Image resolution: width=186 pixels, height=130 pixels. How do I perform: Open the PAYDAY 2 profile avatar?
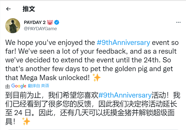point(13,25)
